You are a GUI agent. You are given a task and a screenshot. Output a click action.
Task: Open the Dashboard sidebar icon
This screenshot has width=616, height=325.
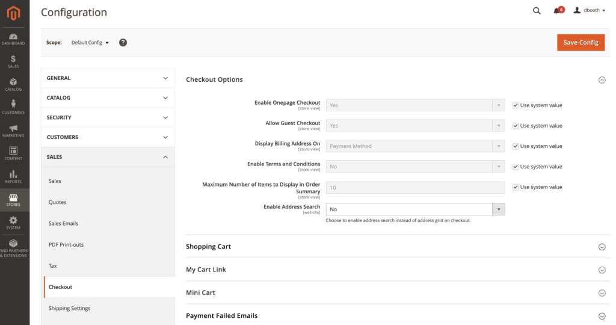click(13, 38)
